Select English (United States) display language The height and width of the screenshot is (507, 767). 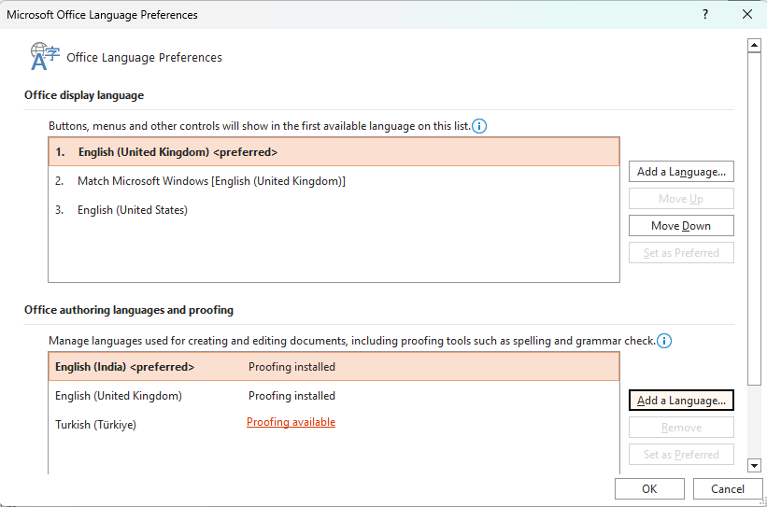[334, 210]
